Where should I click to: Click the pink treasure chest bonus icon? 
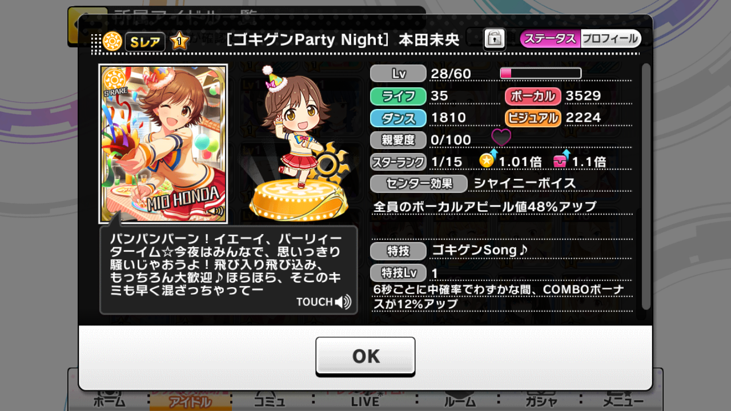coord(562,159)
